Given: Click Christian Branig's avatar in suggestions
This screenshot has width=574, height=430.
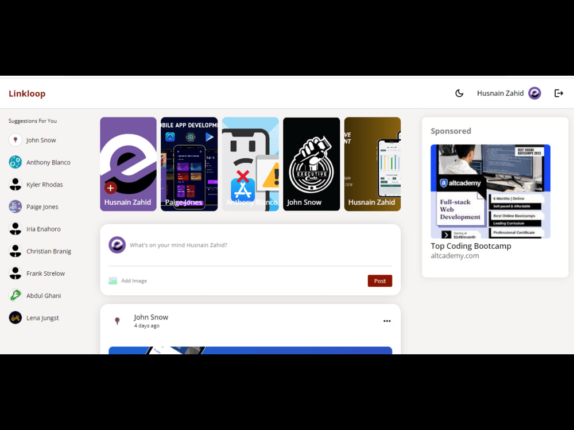Looking at the screenshot, I should [15, 251].
